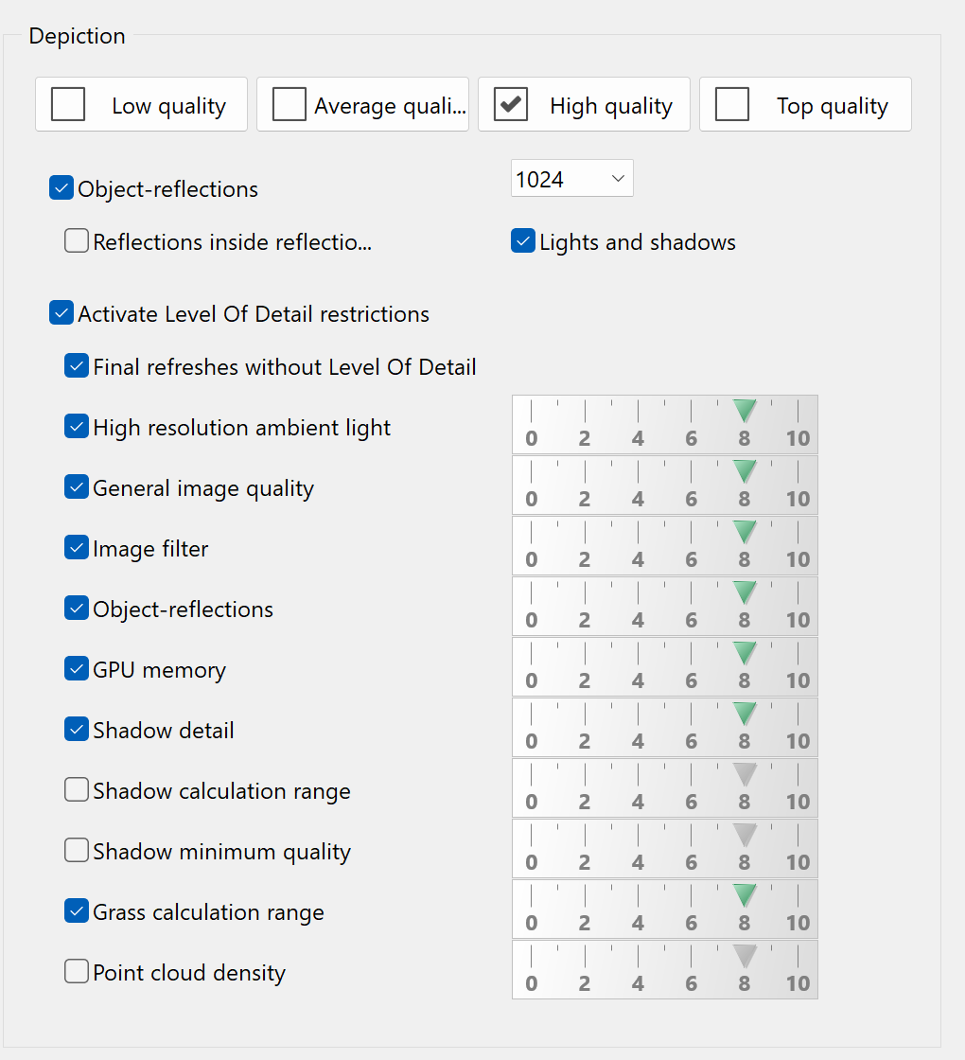The image size is (965, 1060).
Task: Uncheck the Shadow detail option
Action: [x=76, y=729]
